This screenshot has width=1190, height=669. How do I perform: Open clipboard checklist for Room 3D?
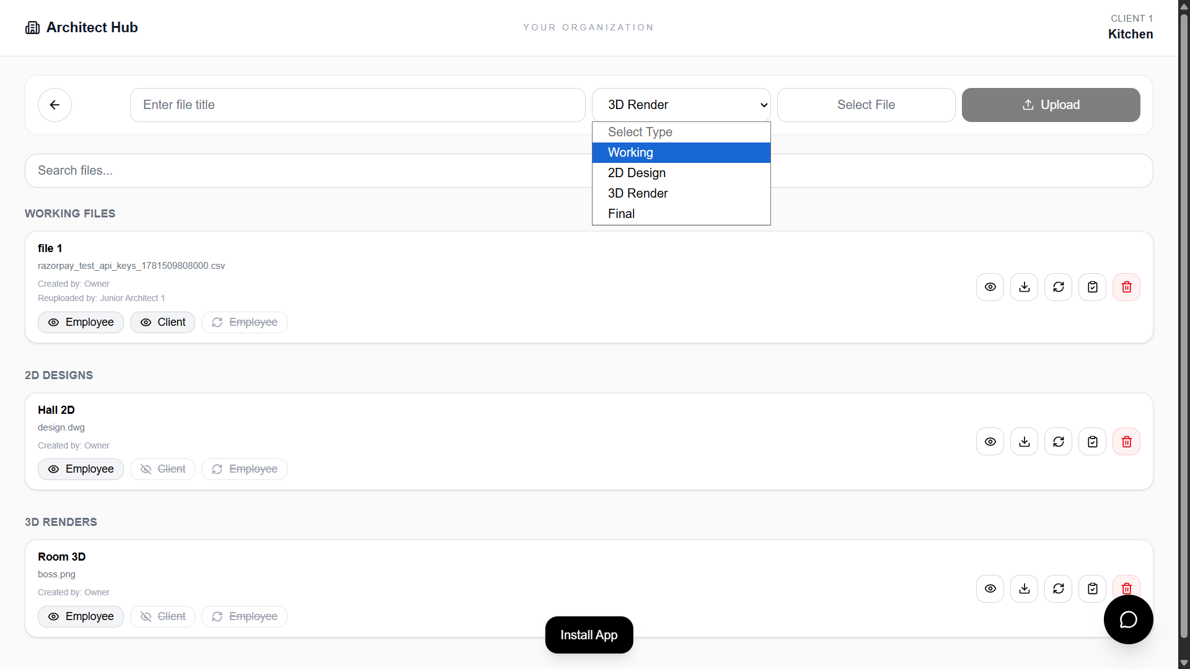(x=1092, y=588)
